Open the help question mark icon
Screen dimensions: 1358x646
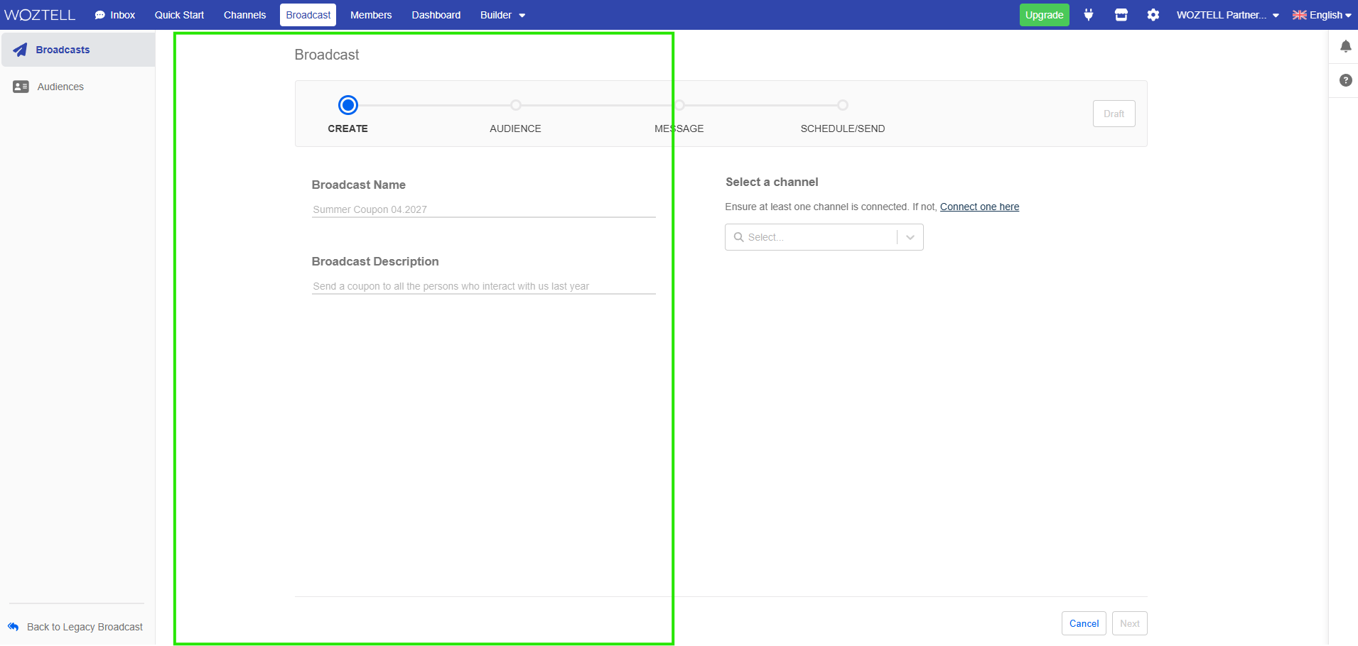1345,80
